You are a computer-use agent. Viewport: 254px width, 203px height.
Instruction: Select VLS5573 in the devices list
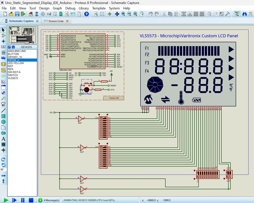pyautogui.click(x=13, y=78)
